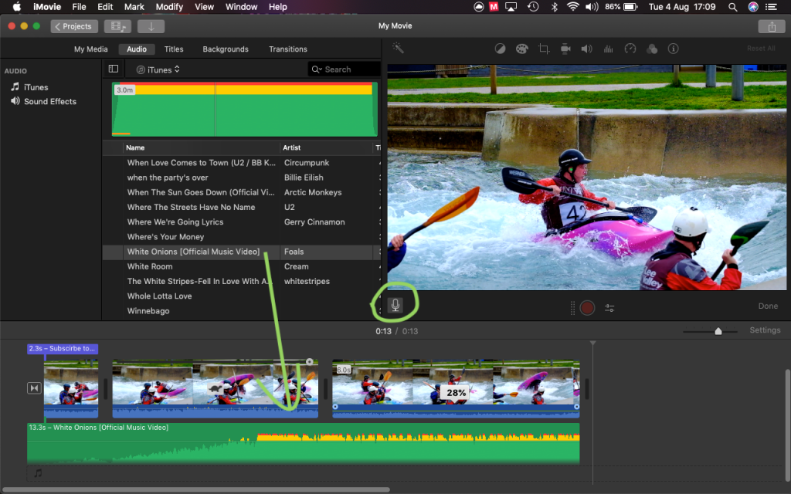Viewport: 791px width, 494px height.
Task: Start recording with the red record button
Action: click(x=588, y=308)
